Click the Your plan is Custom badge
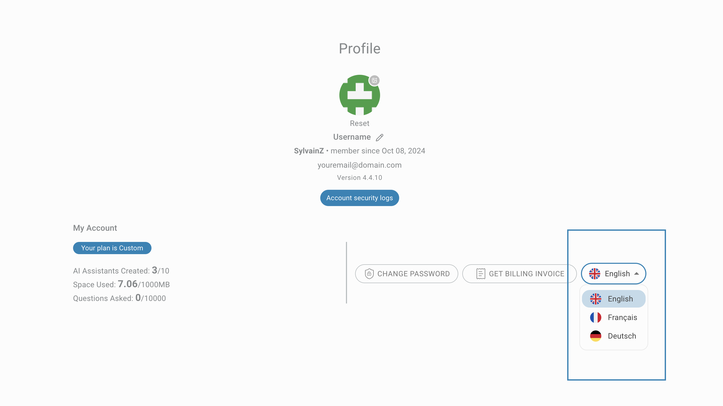 [x=112, y=248]
